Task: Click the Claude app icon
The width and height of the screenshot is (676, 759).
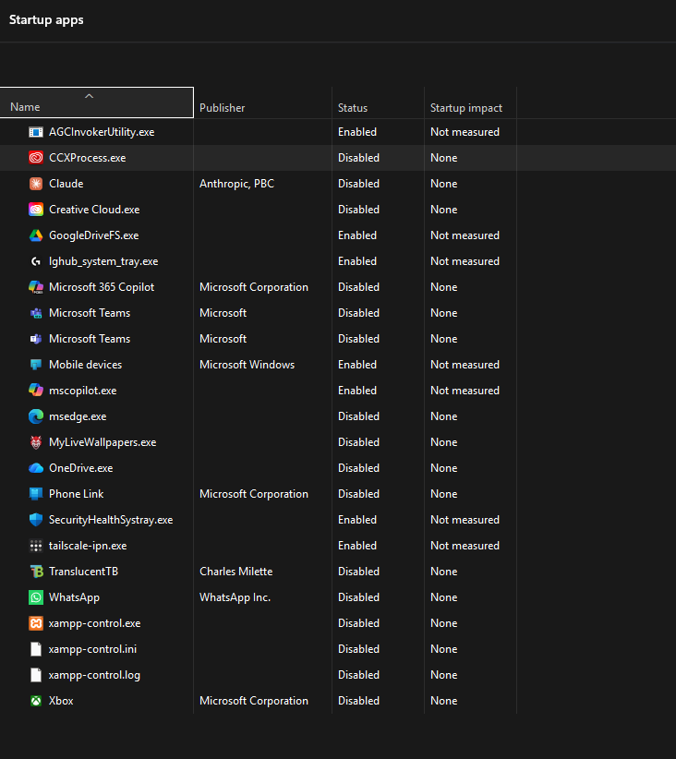Action: coord(36,184)
